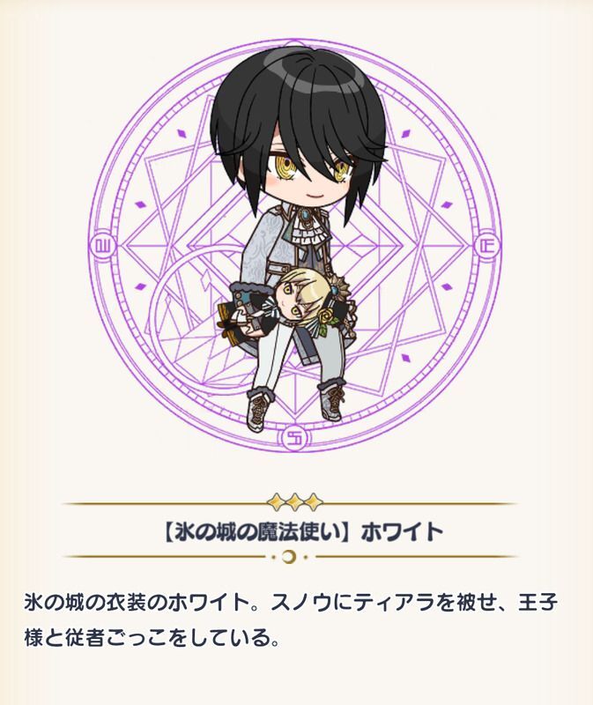Select the three gold star rarity icon
Viewport: 593px width, 705px height.
click(295, 501)
